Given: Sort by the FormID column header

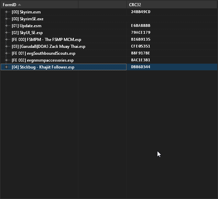Looking at the screenshot, I should pos(39,5).
